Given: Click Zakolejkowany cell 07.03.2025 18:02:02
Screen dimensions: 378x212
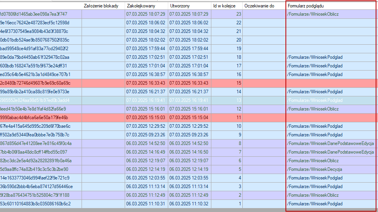Looking at the screenshot, I should [146, 40].
